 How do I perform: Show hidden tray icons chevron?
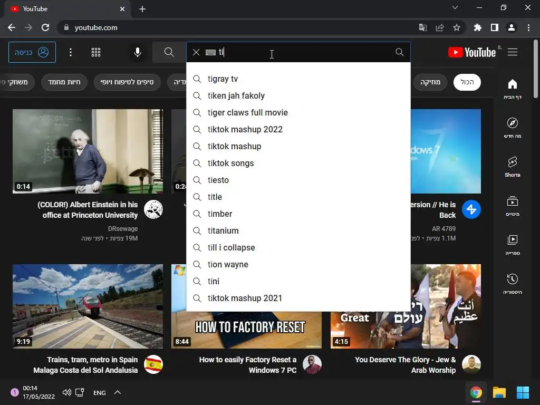click(118, 392)
